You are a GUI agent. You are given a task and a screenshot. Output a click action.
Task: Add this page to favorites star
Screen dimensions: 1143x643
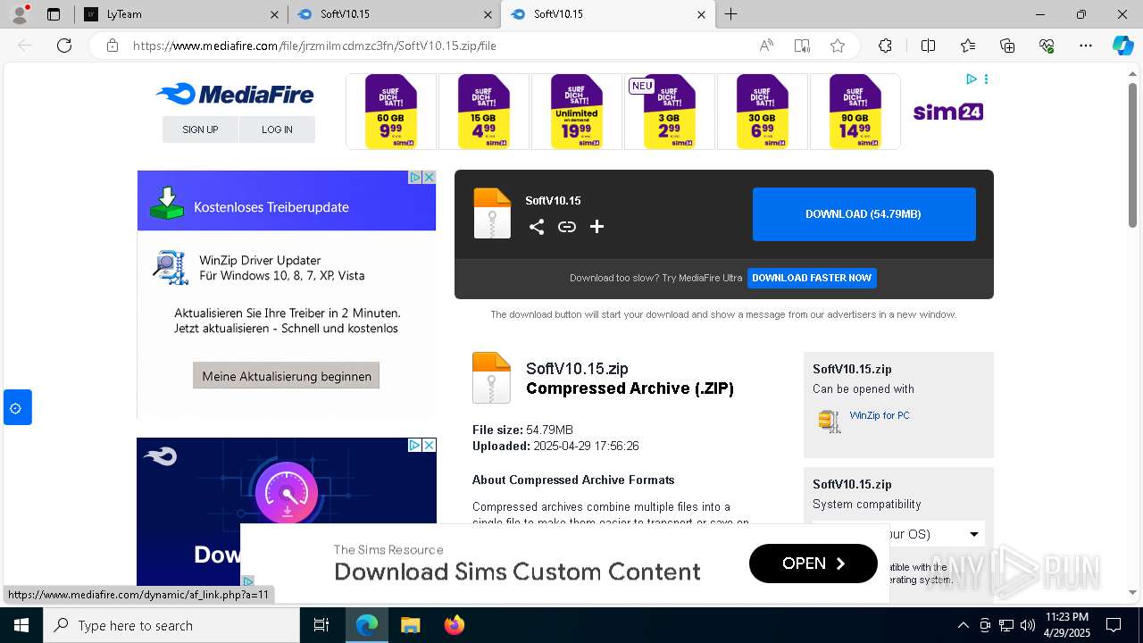pos(837,46)
